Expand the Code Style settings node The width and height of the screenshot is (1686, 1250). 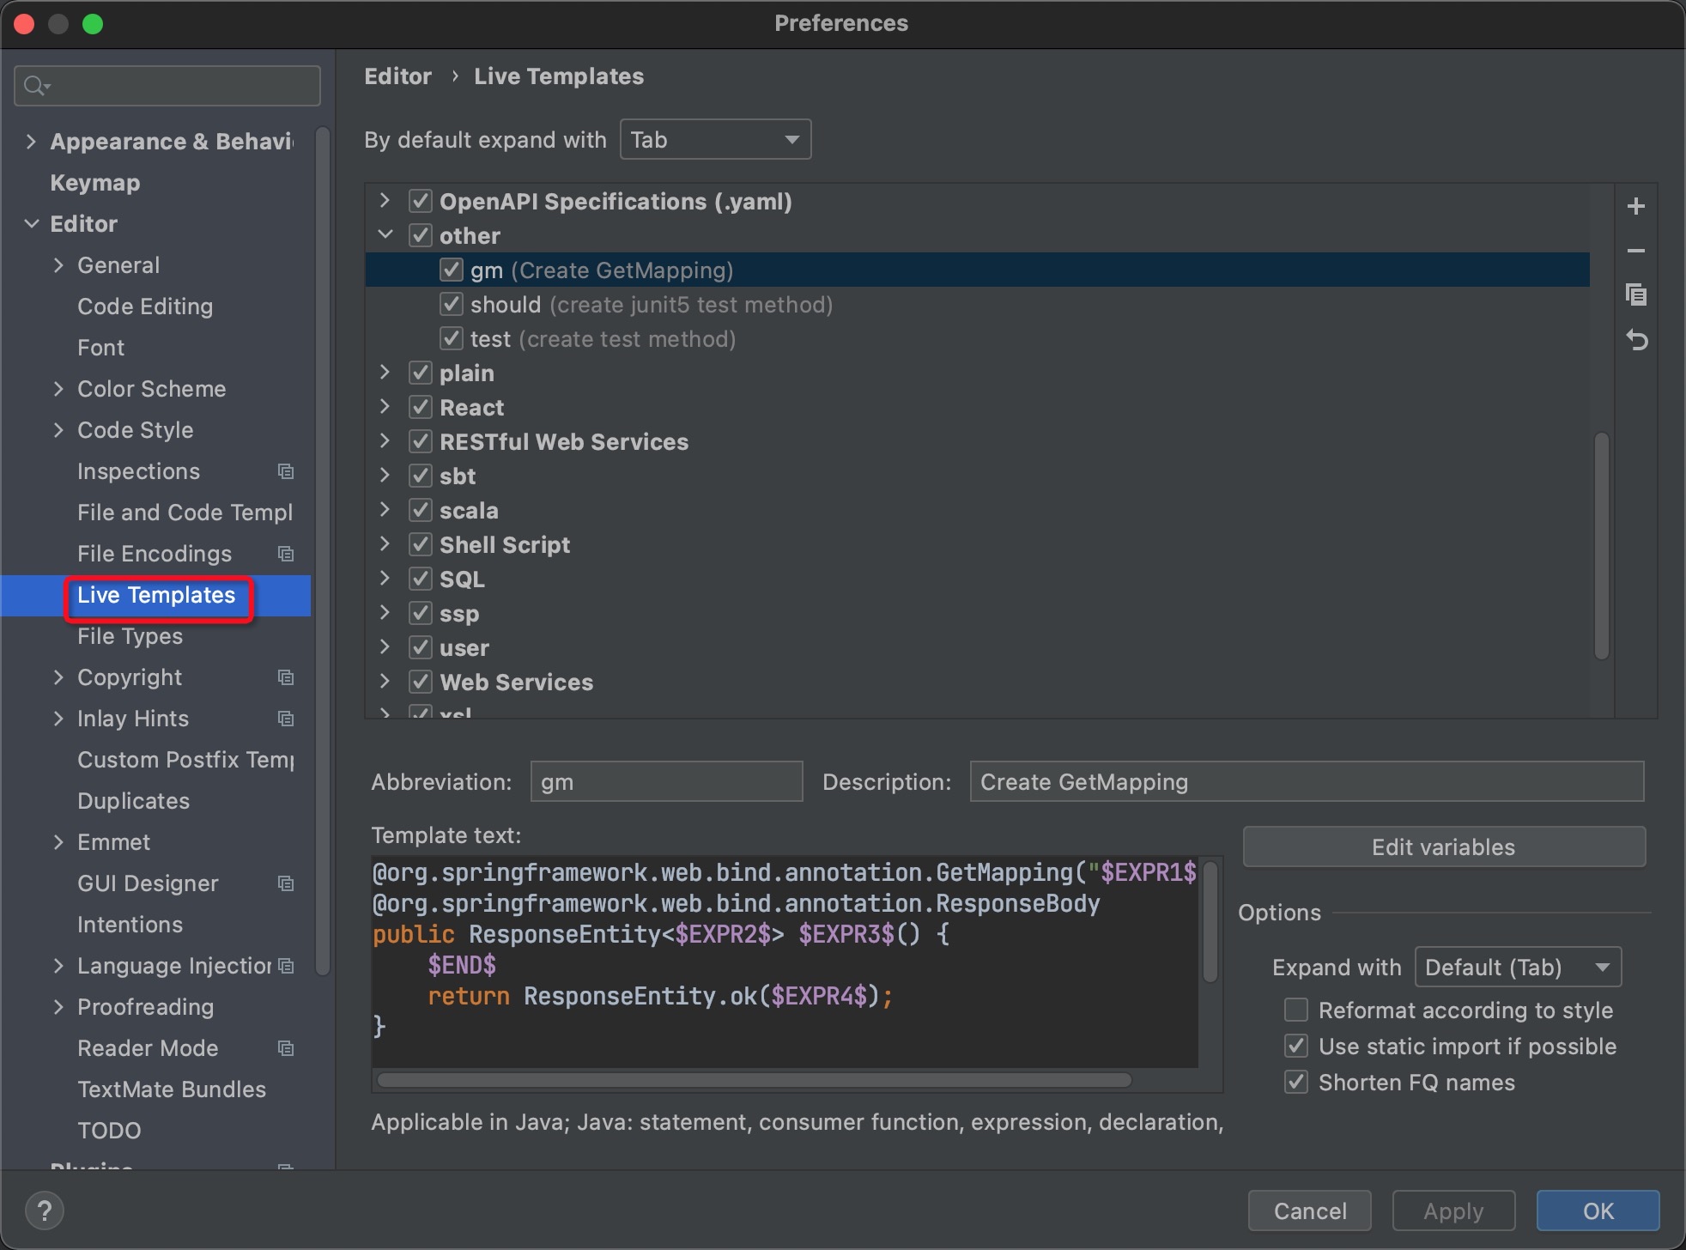58,429
